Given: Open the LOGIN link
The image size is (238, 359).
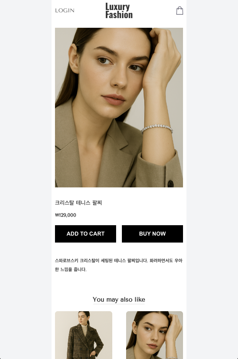Looking at the screenshot, I should [x=65, y=10].
